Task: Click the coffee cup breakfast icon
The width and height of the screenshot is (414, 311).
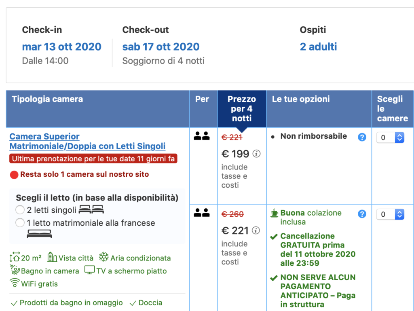Action: pyautogui.click(x=275, y=213)
